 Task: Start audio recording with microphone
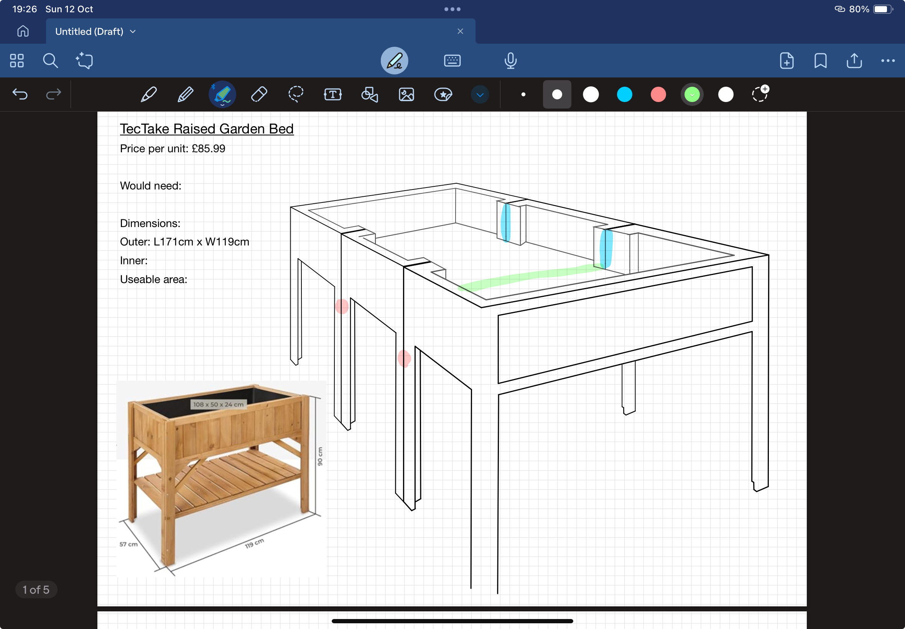tap(510, 61)
